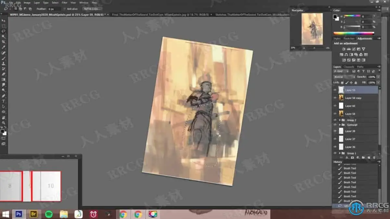Viewport: 390px width, 219px height.
Task: Click the H hue slider
Action: pyautogui.click(x=352, y=17)
